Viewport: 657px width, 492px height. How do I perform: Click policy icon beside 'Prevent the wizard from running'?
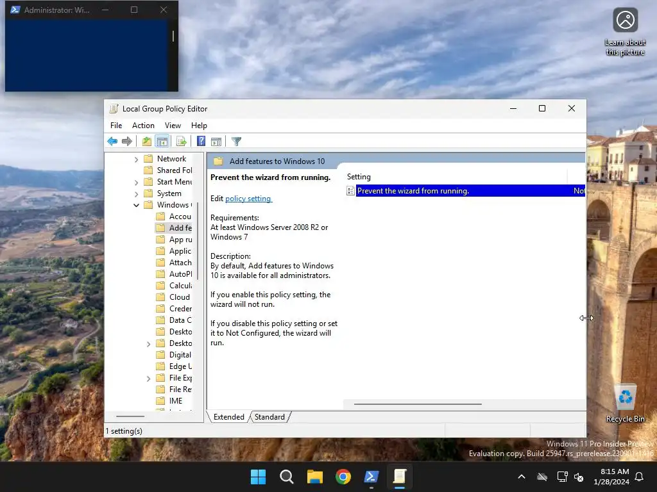pos(351,191)
